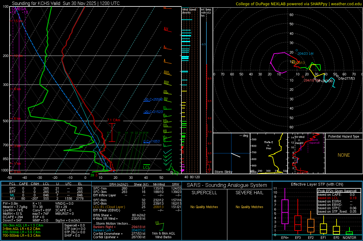The image size is (363, 241).
Task: Select the 'Sfc-3km AGL LR = 1.5 C/km' line
Action: pyautogui.click(x=23, y=225)
